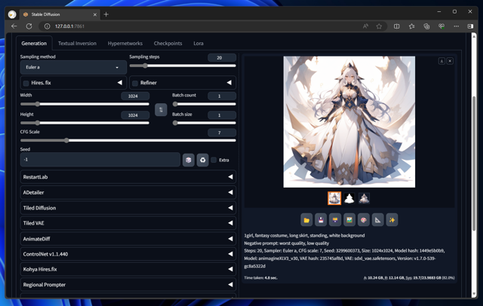The image size is (483, 306).
Task: Expand the RestartLab accordion
Action: 128,177
